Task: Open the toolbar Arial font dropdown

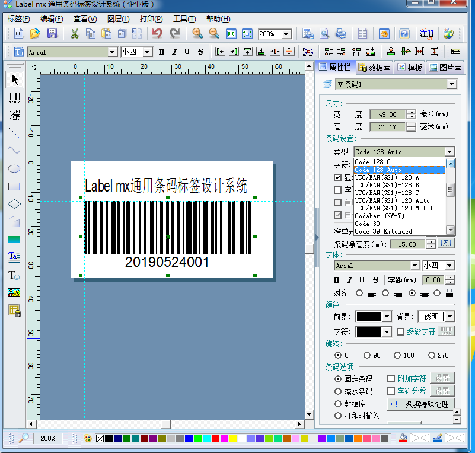Action: tap(113, 52)
